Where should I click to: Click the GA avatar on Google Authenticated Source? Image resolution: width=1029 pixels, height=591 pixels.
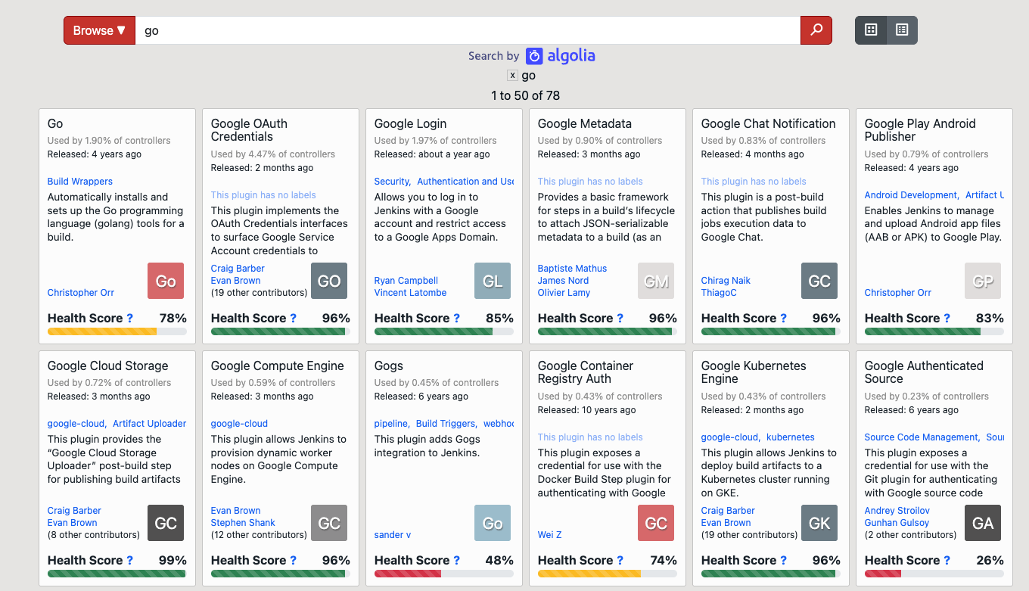[983, 523]
